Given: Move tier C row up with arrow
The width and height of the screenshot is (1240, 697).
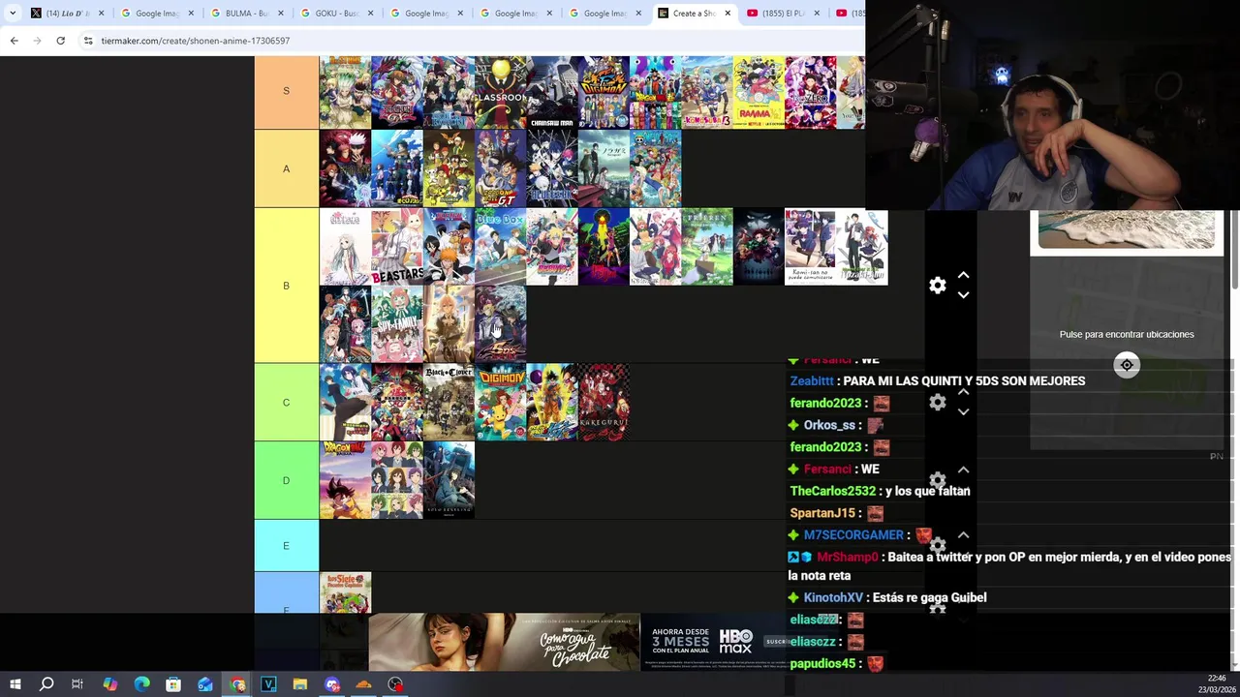Looking at the screenshot, I should (963, 392).
